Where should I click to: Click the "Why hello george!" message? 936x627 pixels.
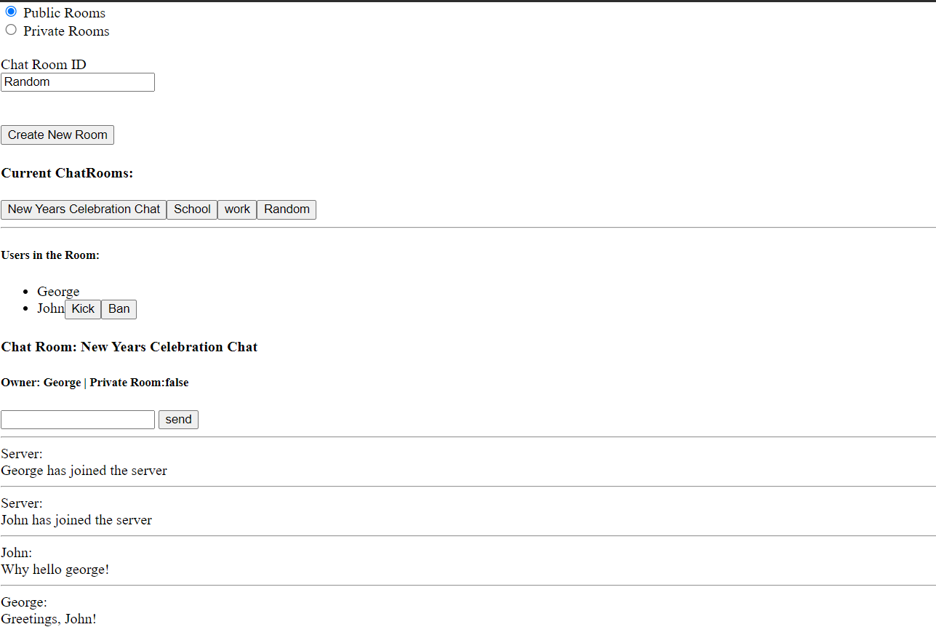click(55, 570)
